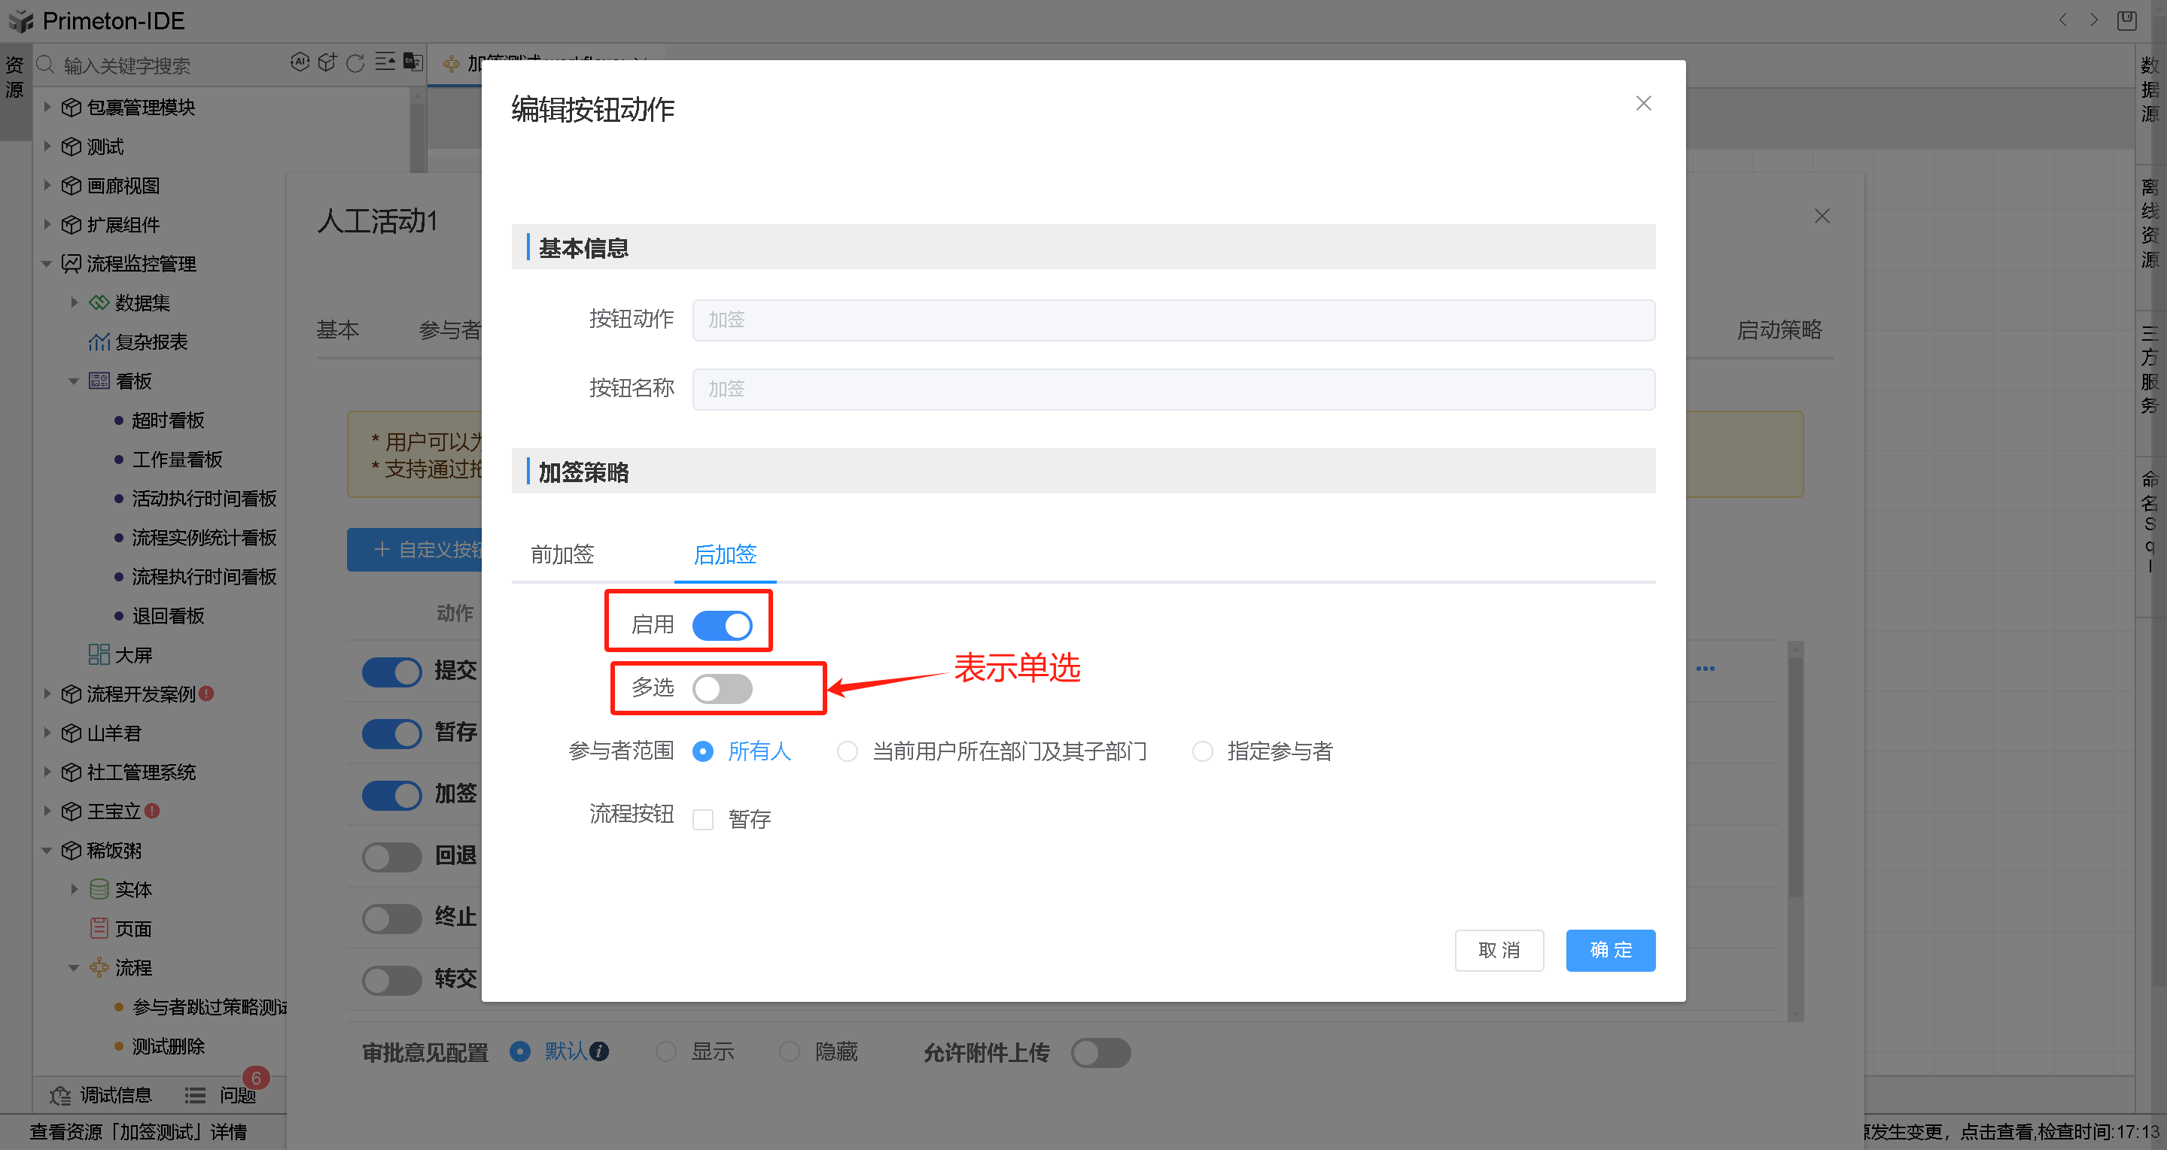Click the save icon in title bar
Image resolution: width=2167 pixels, height=1150 pixels.
(2126, 20)
